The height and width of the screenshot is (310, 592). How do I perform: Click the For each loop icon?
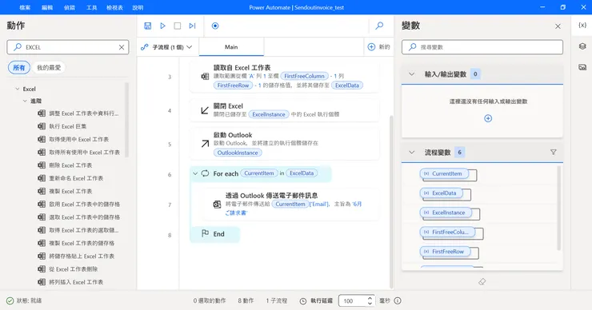coord(205,173)
